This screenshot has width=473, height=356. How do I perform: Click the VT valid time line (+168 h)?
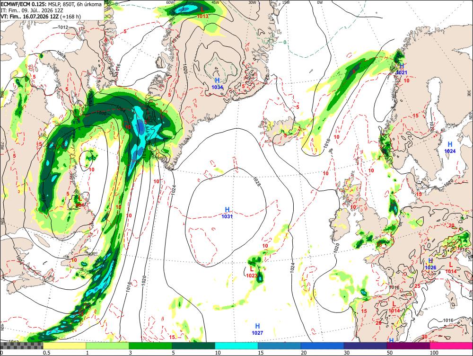(41, 16)
